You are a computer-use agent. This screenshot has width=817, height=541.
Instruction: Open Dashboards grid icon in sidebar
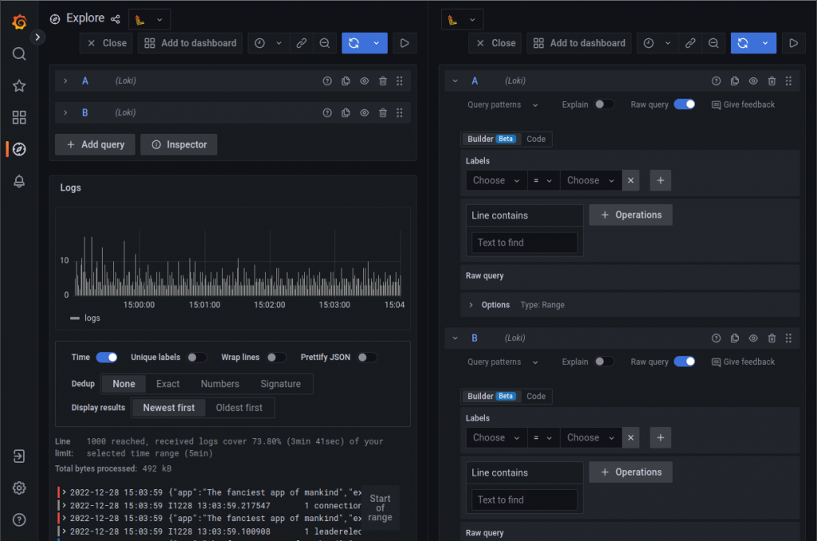pyautogui.click(x=19, y=117)
